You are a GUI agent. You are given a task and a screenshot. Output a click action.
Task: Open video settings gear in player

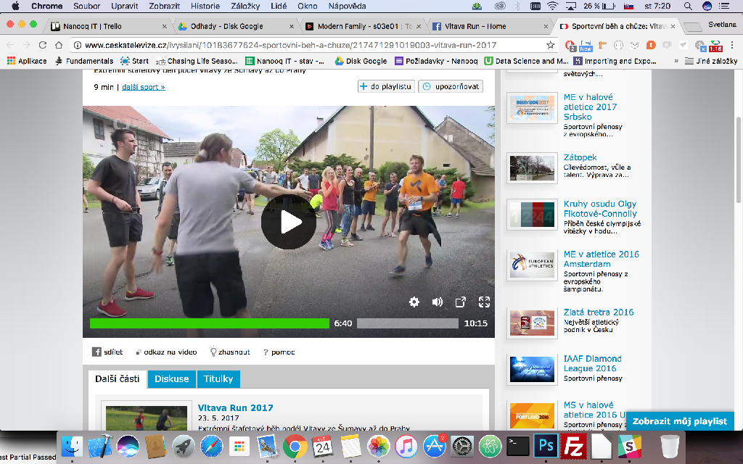coord(414,302)
